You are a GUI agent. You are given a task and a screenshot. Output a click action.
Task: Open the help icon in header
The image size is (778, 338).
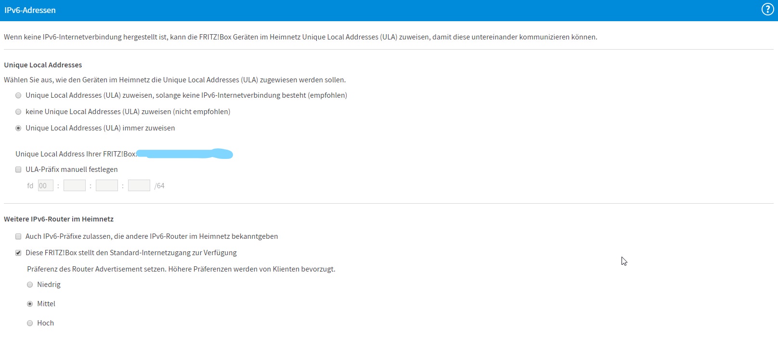(x=767, y=10)
